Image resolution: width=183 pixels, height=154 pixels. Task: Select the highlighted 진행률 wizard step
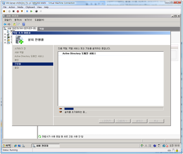pos(33,64)
